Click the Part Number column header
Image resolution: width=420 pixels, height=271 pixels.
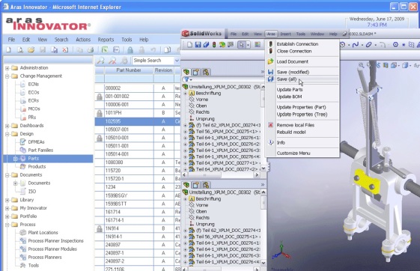129,70
